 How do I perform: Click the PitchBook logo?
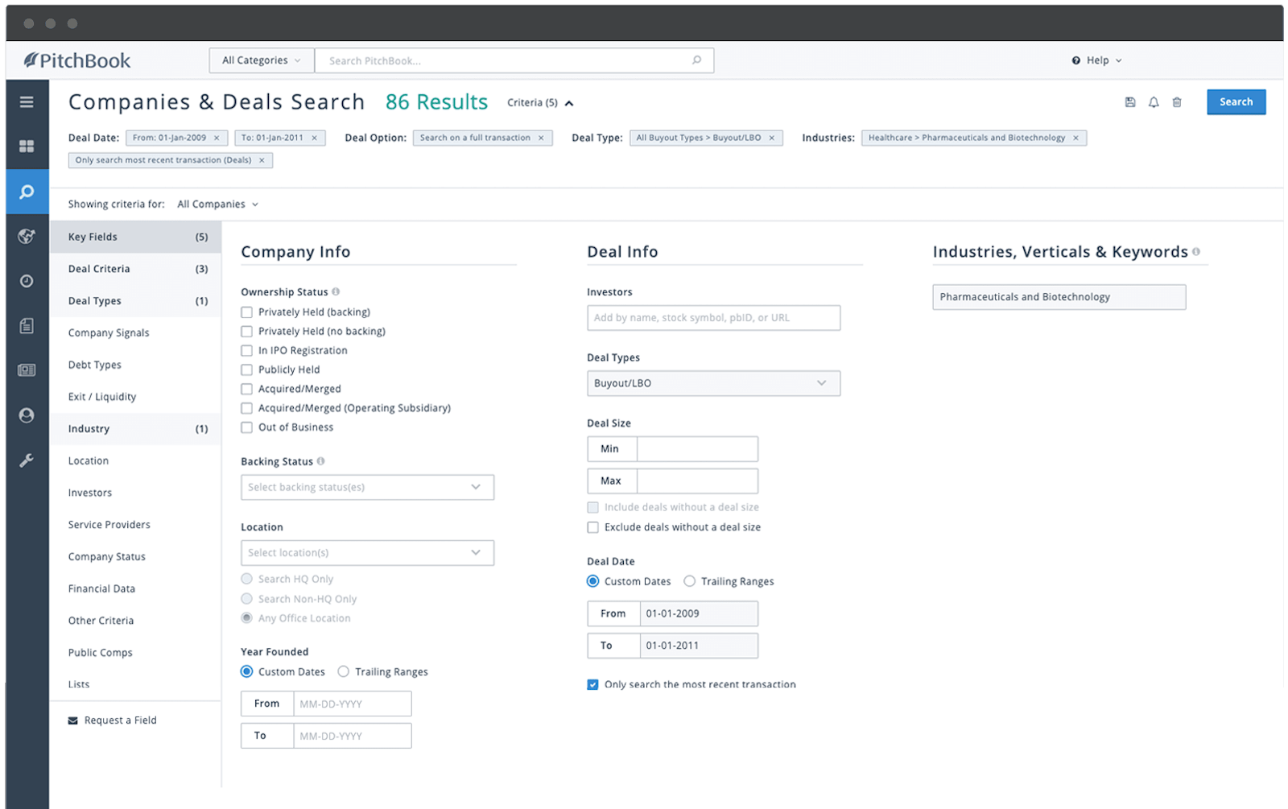(77, 60)
